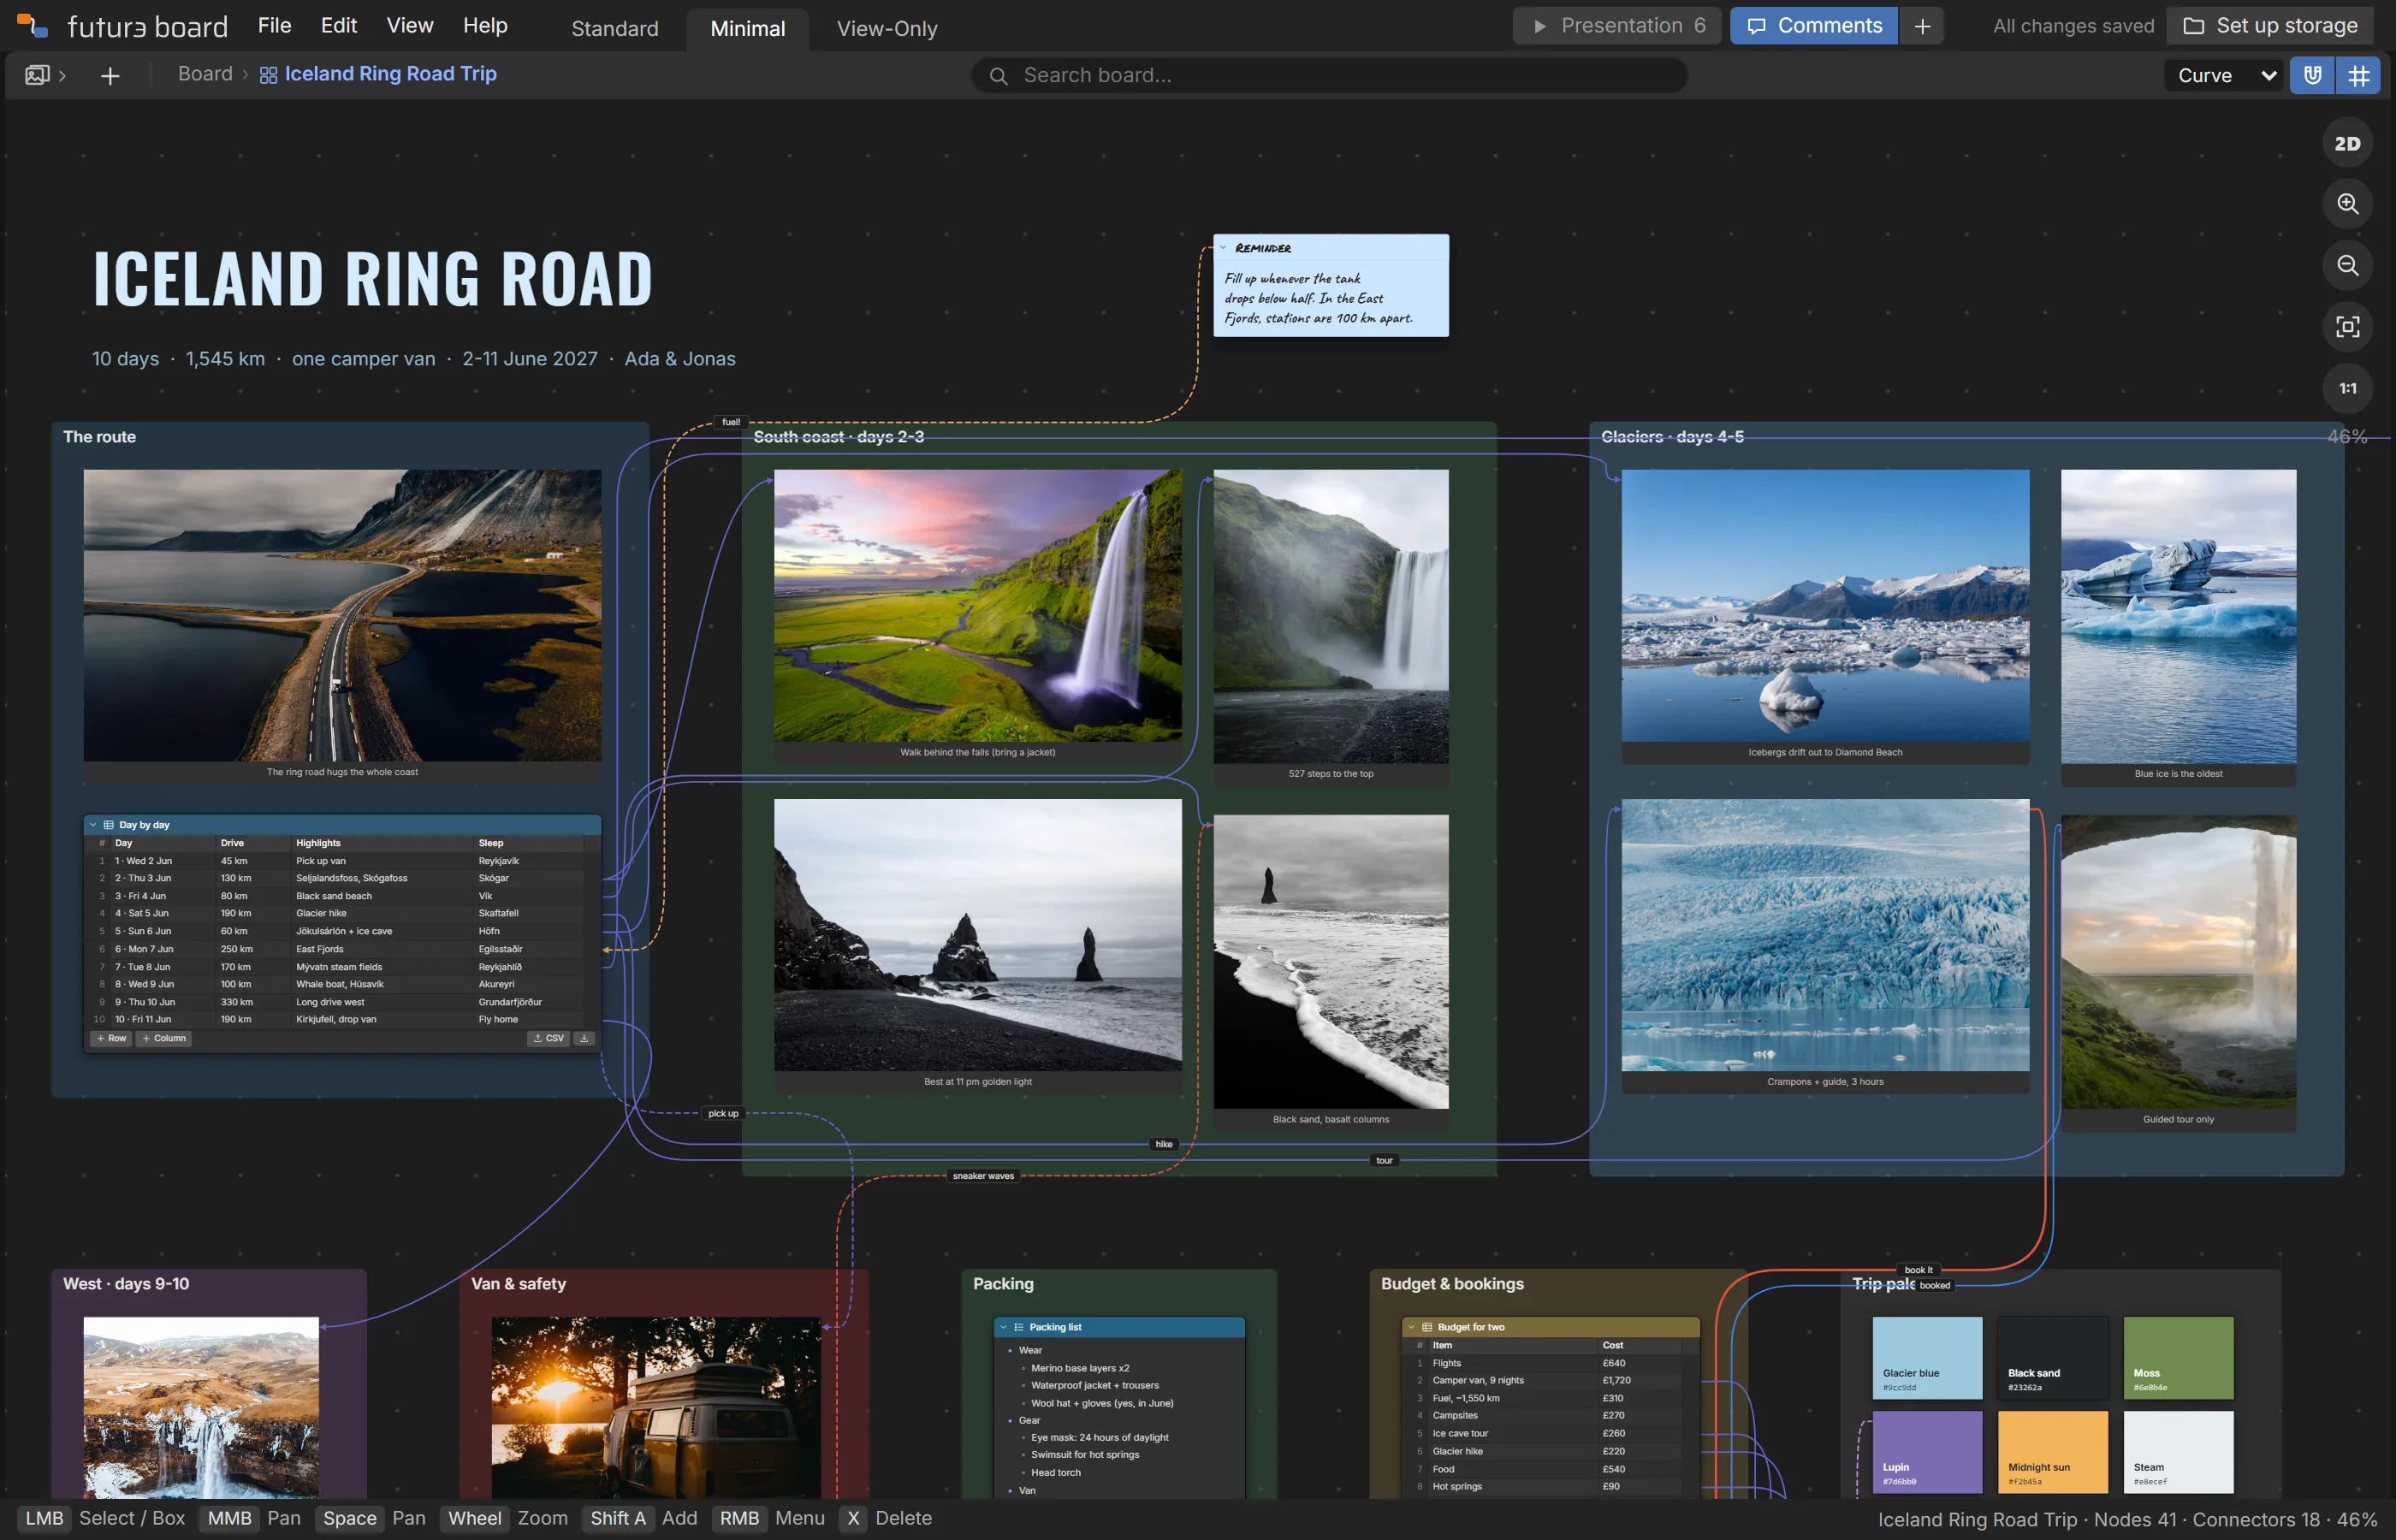Collapse the Budget for two chevron
The width and height of the screenshot is (2396, 1540).
[x=1411, y=1327]
